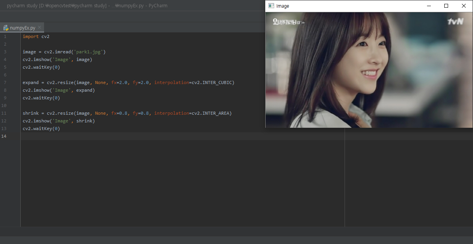Click the woman's photo in the Image window
The image size is (473, 244).
[x=369, y=70]
